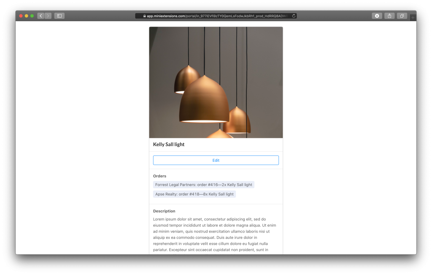Open the Forrest Legal Partners order #416
This screenshot has height=275, width=432.
click(x=203, y=185)
